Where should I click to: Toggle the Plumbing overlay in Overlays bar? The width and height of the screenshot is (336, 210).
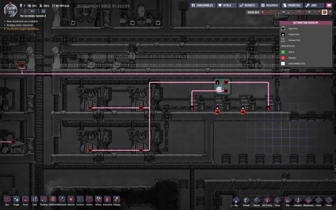pyautogui.click(x=288, y=12)
